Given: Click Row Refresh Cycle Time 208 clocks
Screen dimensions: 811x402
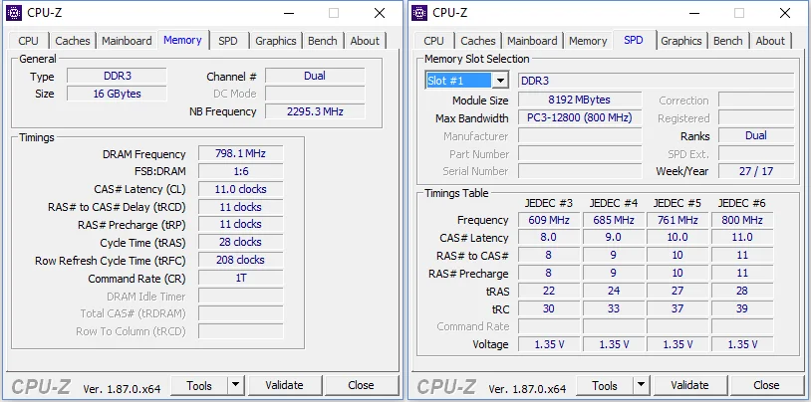Looking at the screenshot, I should click(x=240, y=260).
